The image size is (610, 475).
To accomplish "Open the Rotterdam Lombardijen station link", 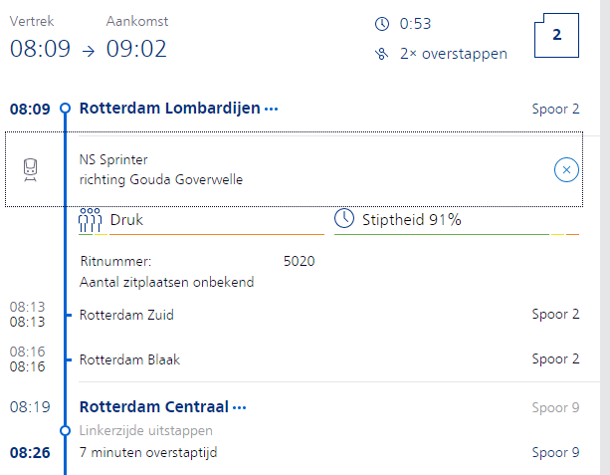I will [x=169, y=109].
